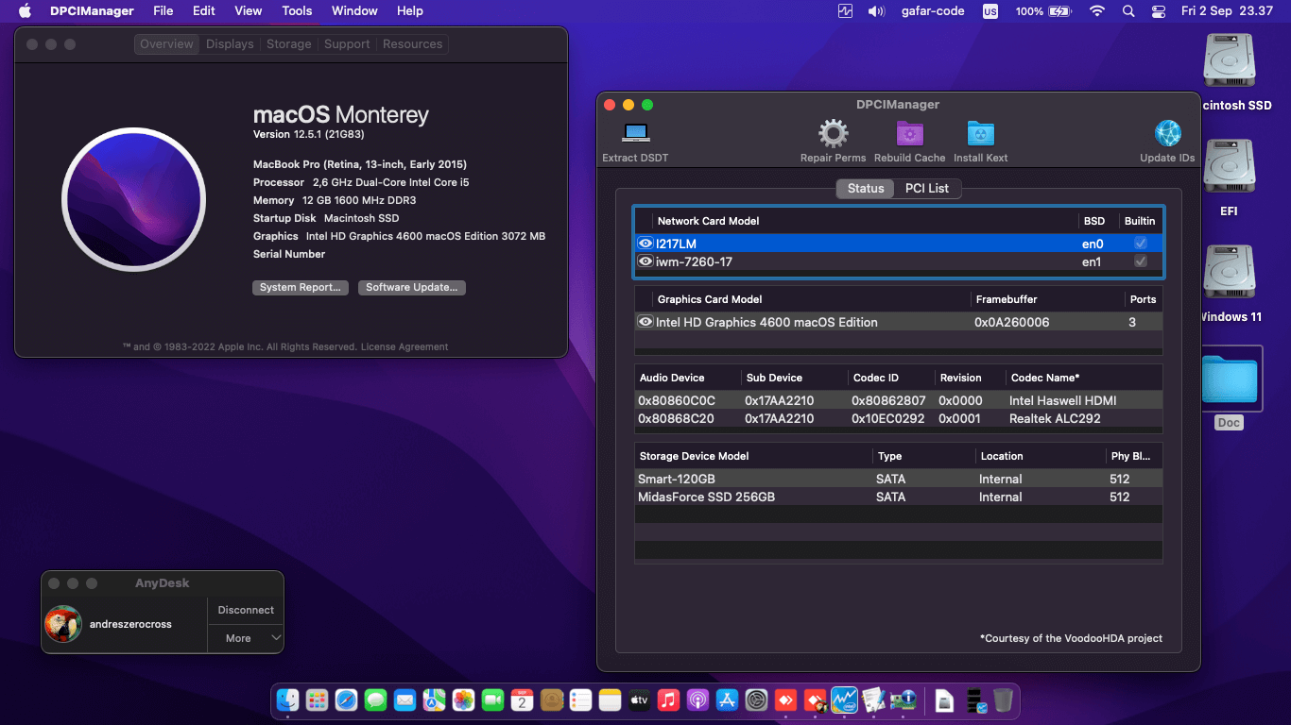Click the Software Update button

(412, 288)
